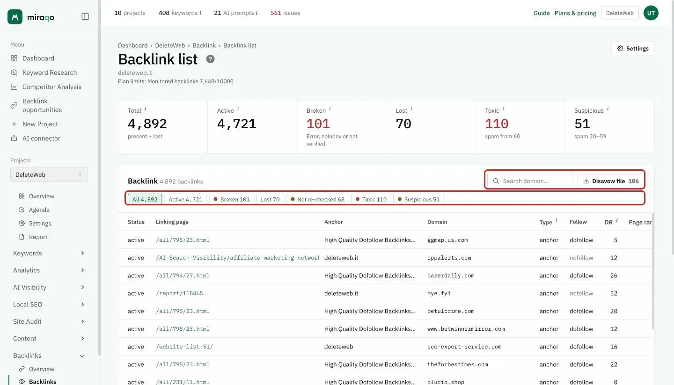Click the AI connector robot icon

pyautogui.click(x=14, y=138)
